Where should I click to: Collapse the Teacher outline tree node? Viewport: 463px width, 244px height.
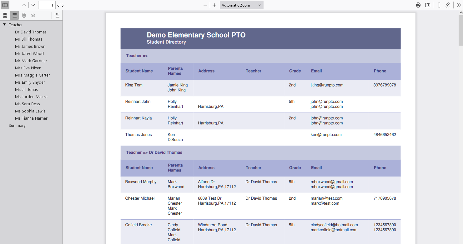pyautogui.click(x=4, y=25)
